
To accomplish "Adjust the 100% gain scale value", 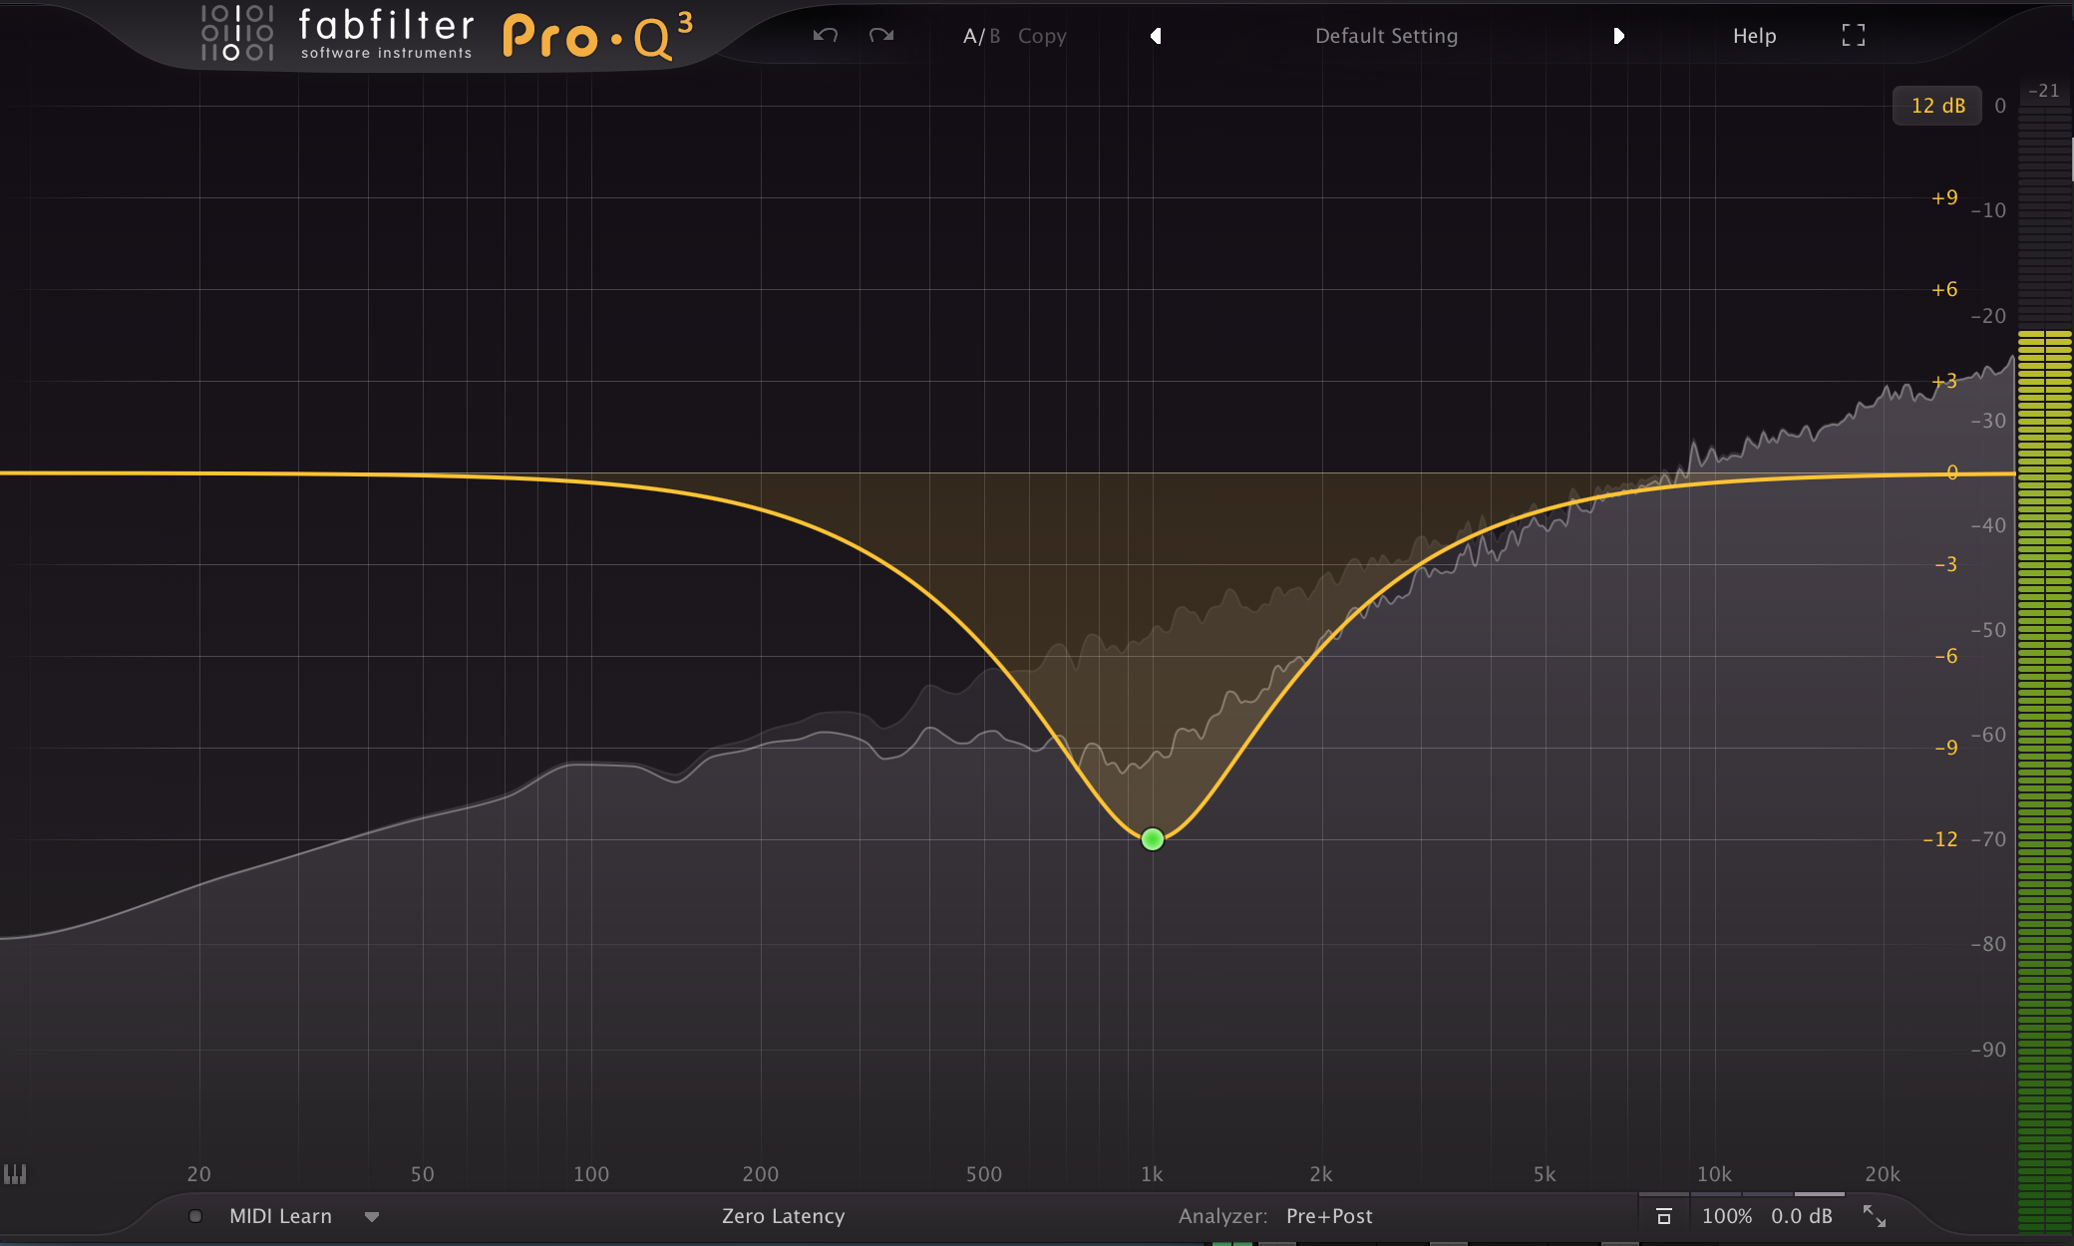I will [x=1726, y=1216].
